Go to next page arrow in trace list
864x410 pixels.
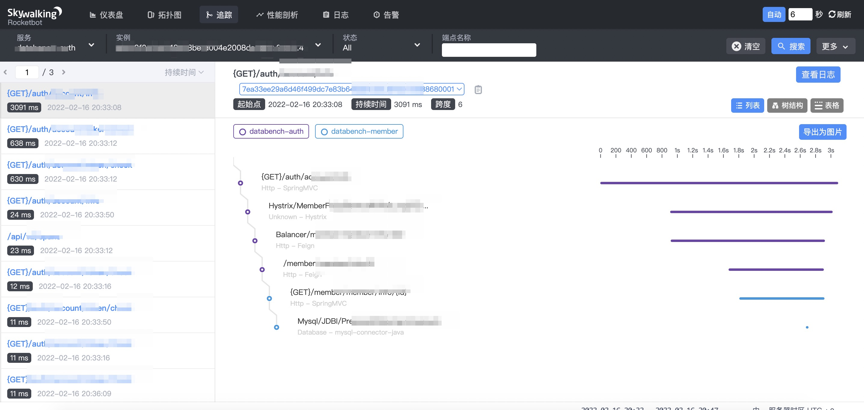point(64,72)
